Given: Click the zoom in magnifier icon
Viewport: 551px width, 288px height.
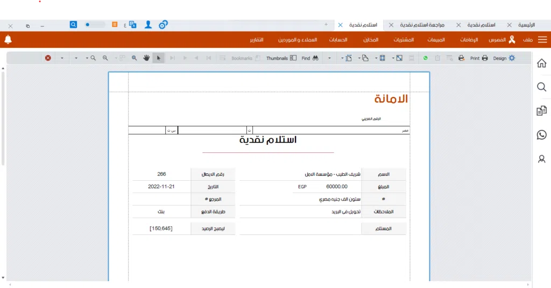Looking at the screenshot, I should coord(93,58).
